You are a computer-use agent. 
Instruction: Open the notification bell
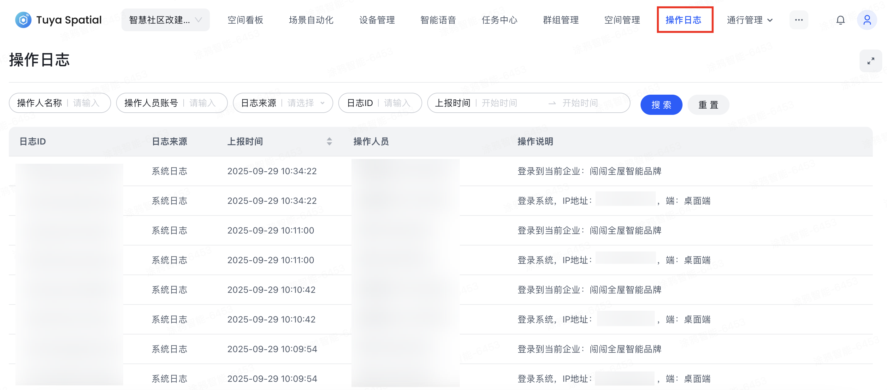pyautogui.click(x=840, y=20)
